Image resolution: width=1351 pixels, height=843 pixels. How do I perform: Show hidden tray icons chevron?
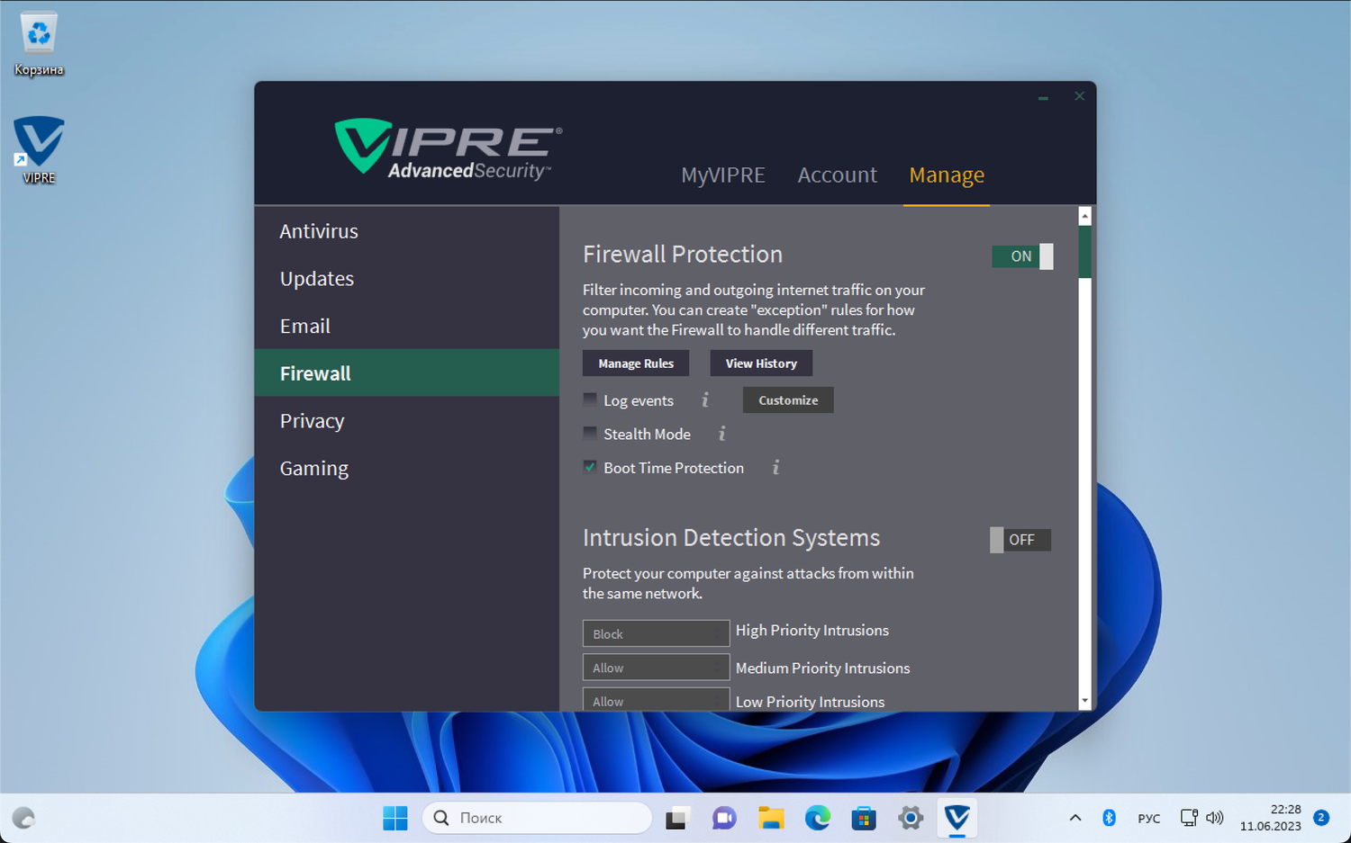[1075, 818]
